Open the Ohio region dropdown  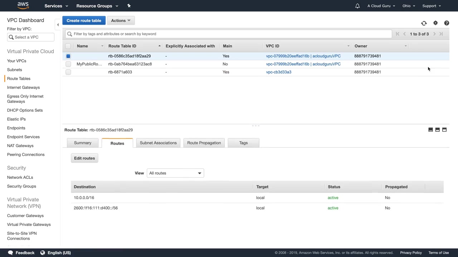click(408, 6)
